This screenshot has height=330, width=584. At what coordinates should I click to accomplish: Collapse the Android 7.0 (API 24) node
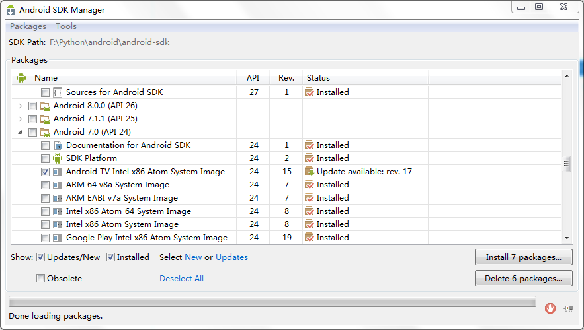[x=20, y=132]
